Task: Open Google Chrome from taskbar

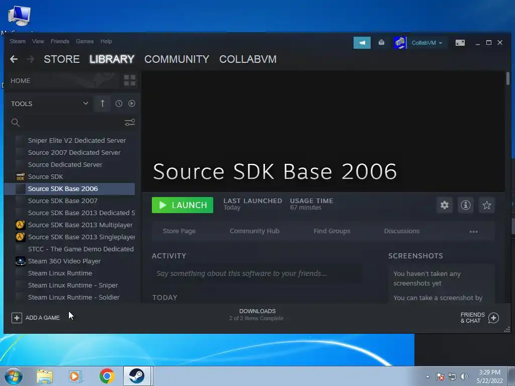Action: tap(107, 376)
